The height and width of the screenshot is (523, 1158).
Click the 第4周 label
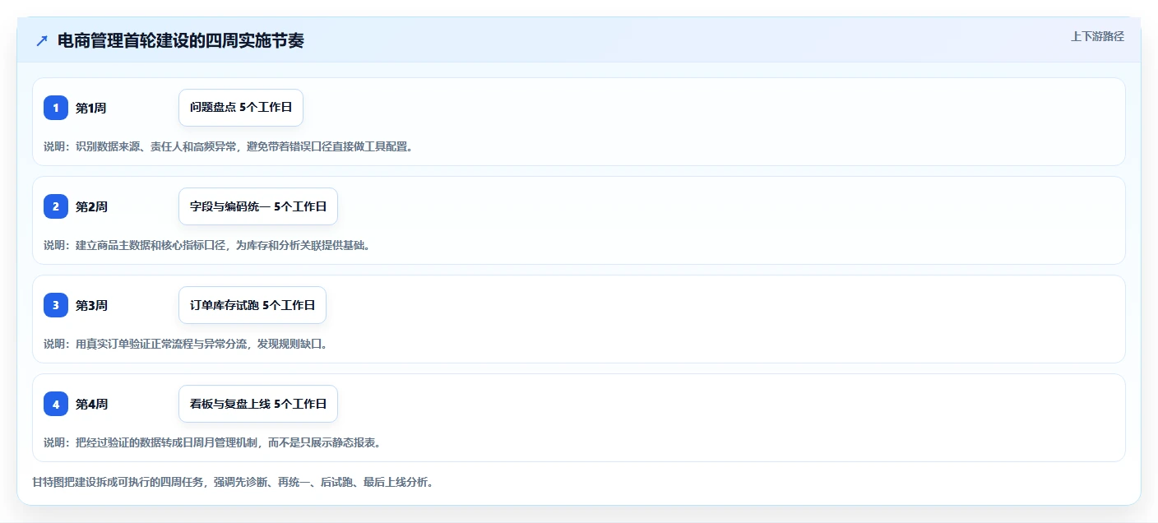91,404
